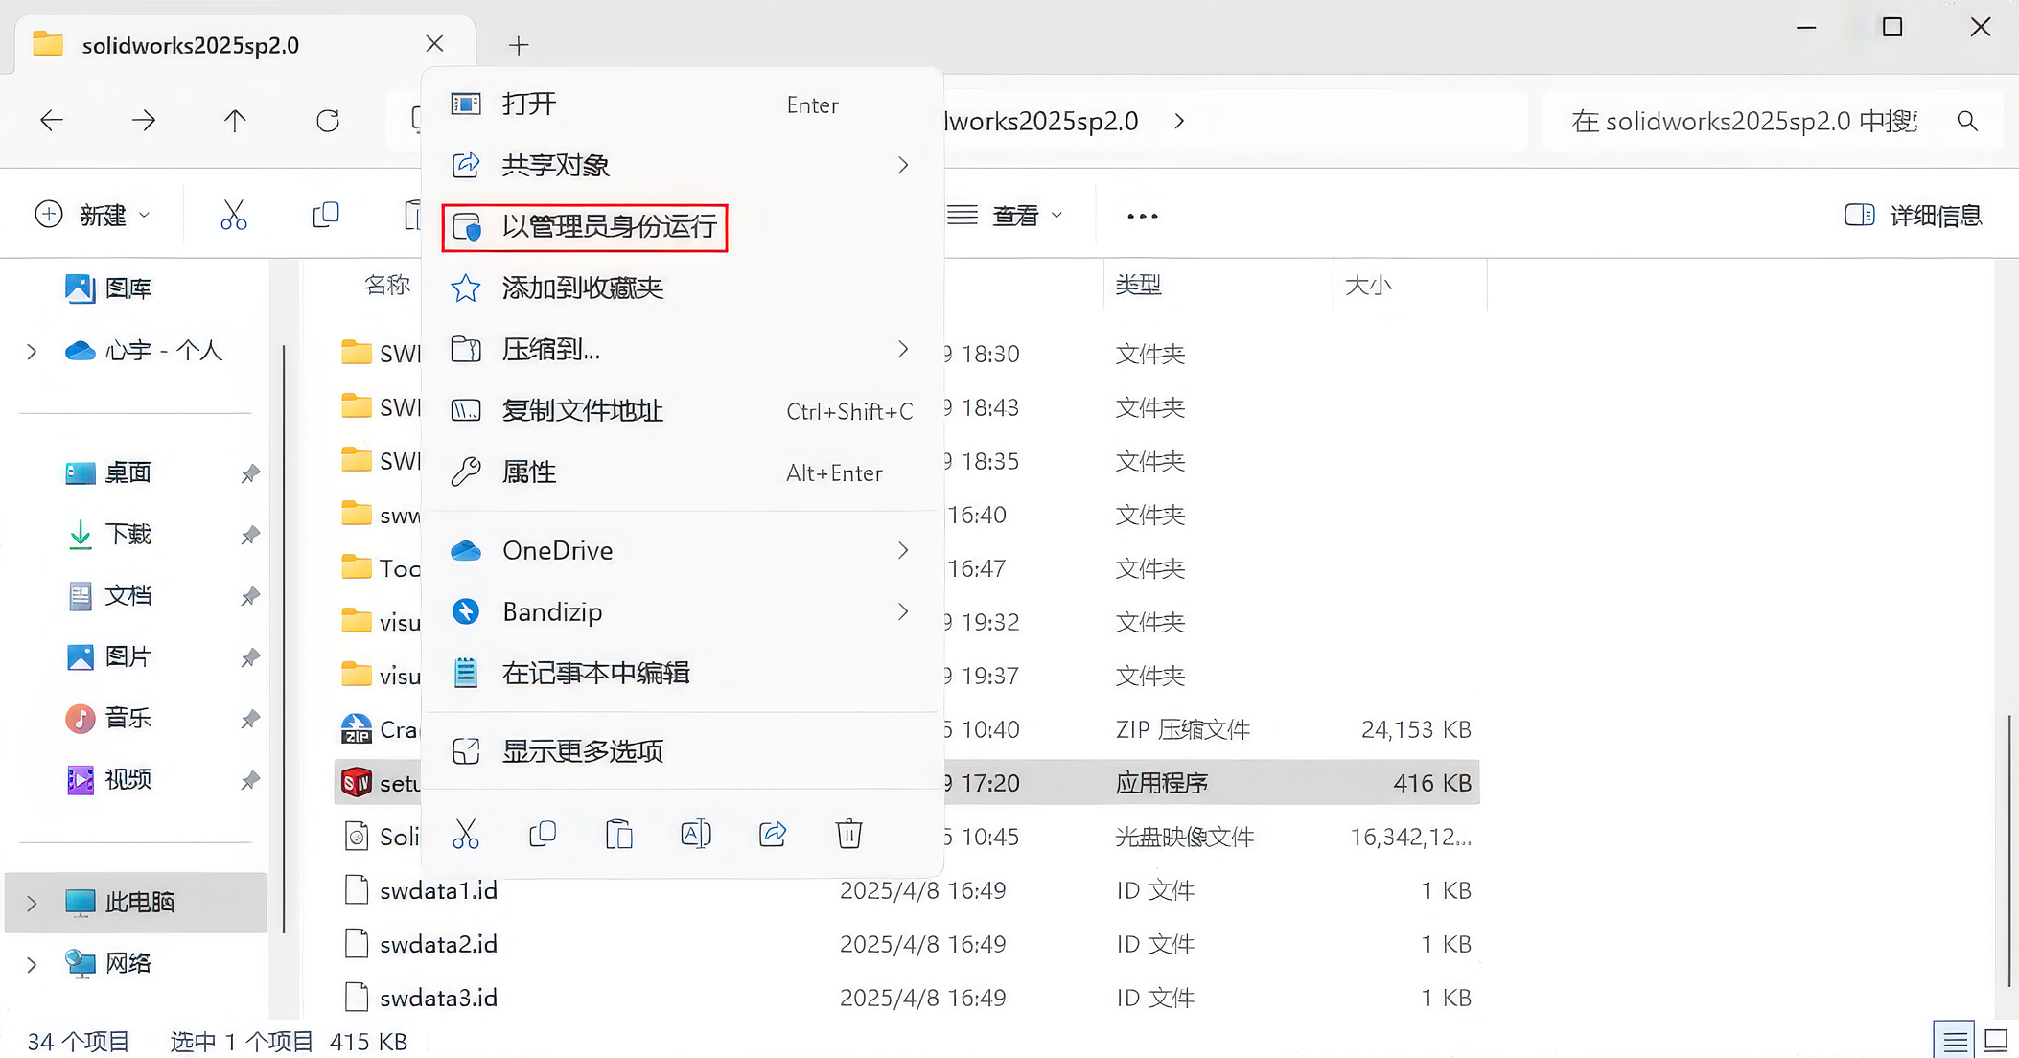Open 桌面 in the sidebar

click(107, 472)
